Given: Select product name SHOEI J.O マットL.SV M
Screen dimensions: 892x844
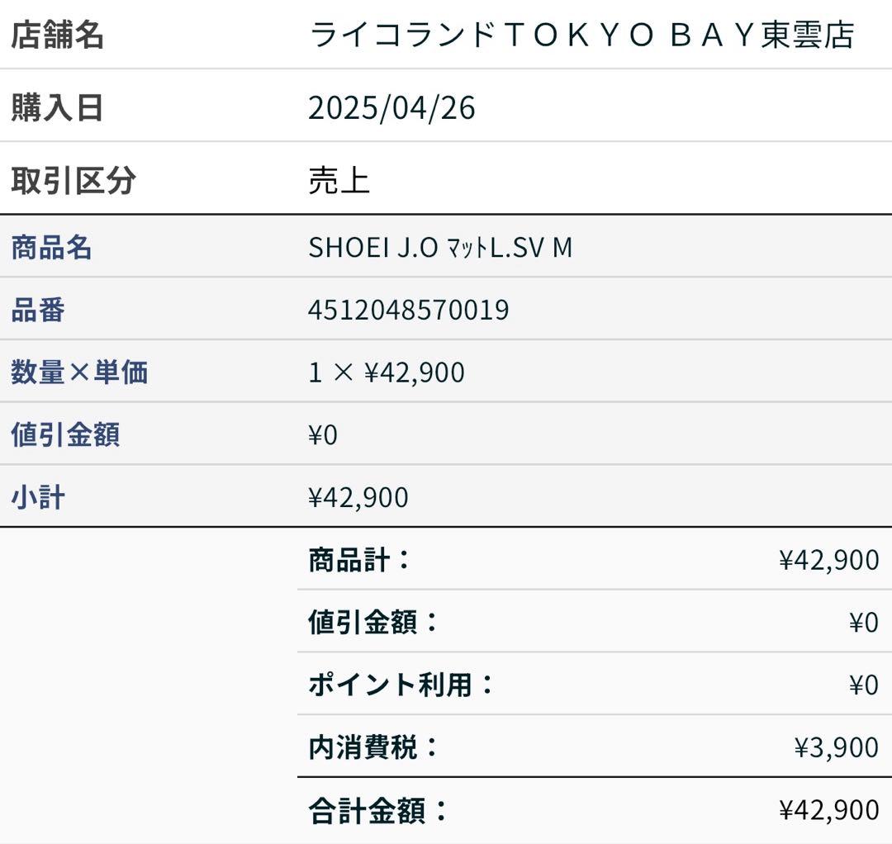Looking at the screenshot, I should click(440, 248).
